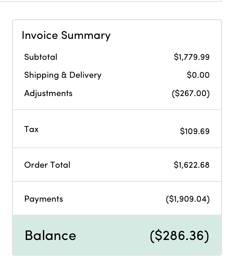Select the Subtotal label
Image resolution: width=232 pixels, height=262 pixels.
(41, 57)
